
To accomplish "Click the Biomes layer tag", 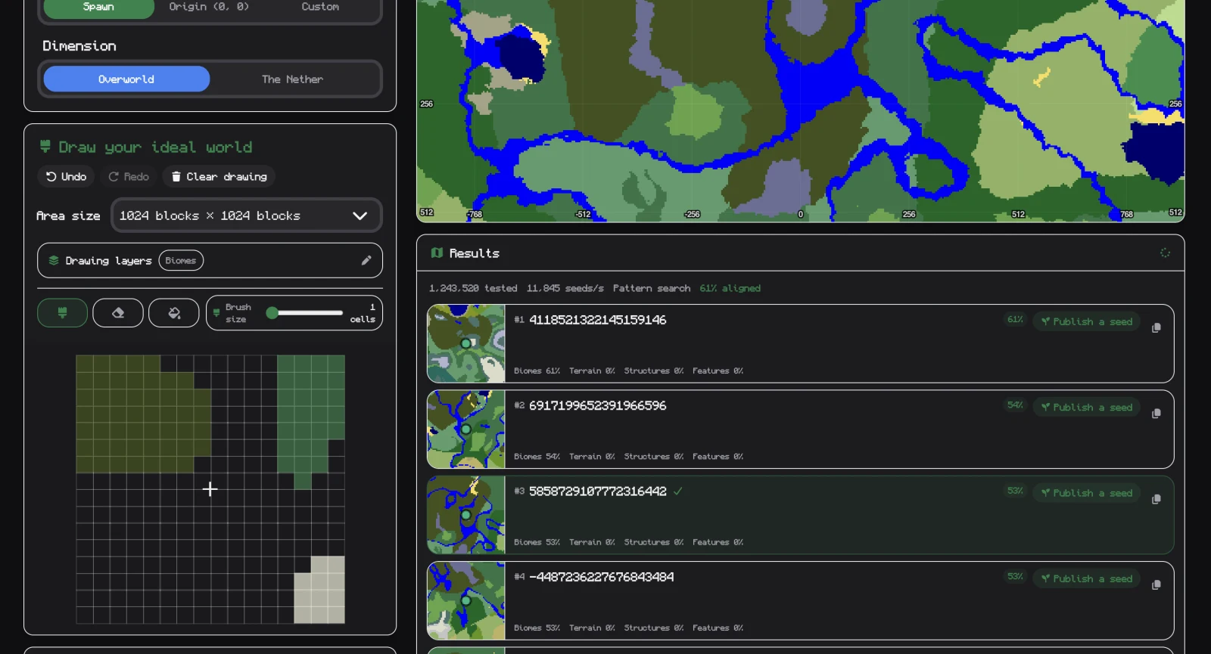I will 181,260.
